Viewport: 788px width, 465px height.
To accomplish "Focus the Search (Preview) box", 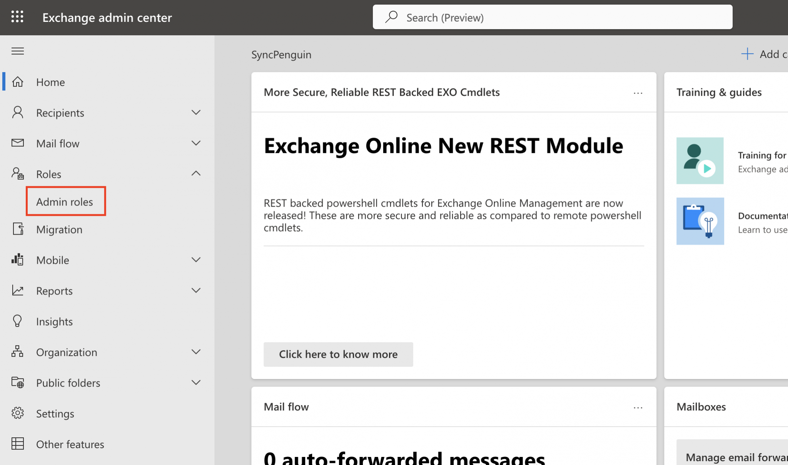I will (x=553, y=17).
